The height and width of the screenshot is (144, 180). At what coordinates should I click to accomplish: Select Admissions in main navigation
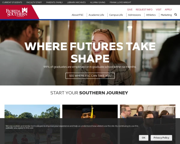point(134,15)
